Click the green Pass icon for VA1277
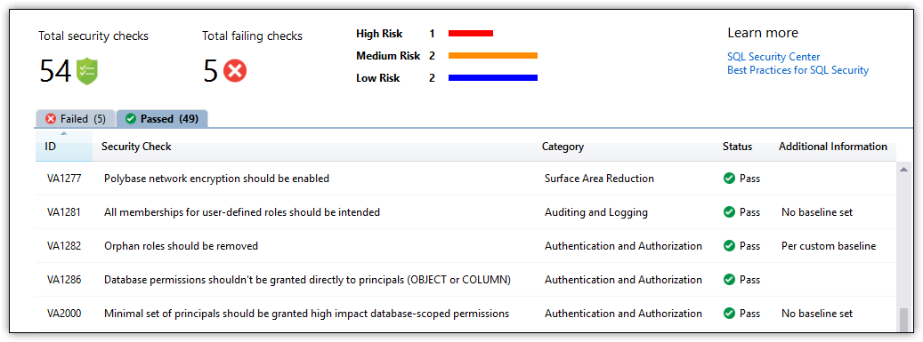The height and width of the screenshot is (342, 923). [729, 178]
